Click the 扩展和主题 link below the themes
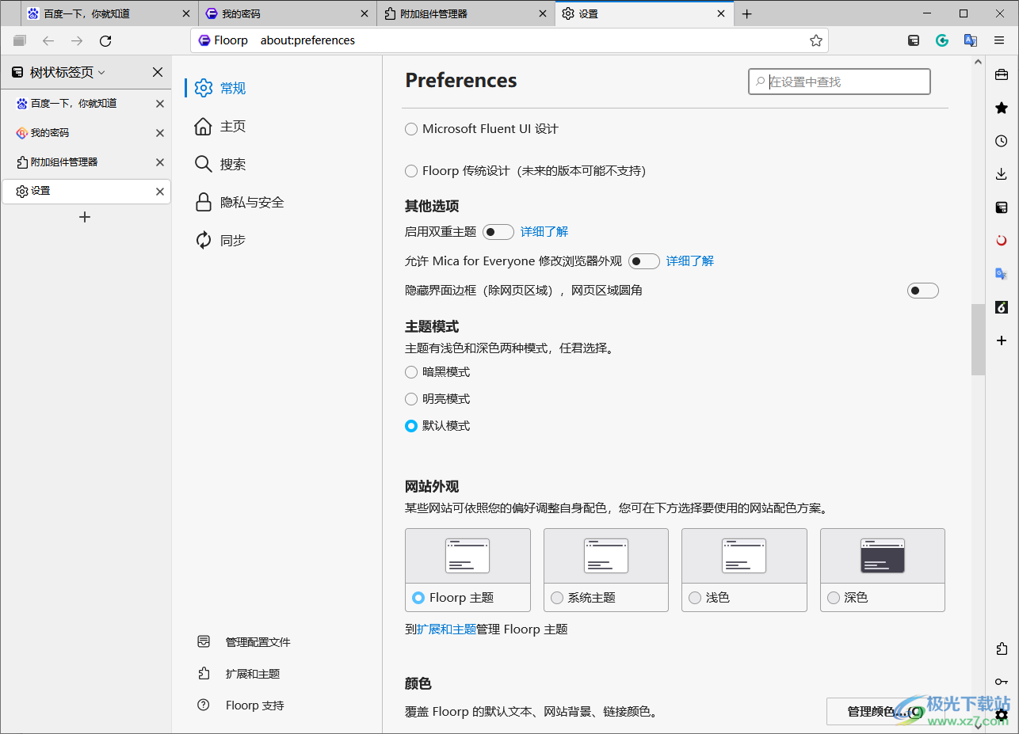1019x734 pixels. tap(447, 629)
